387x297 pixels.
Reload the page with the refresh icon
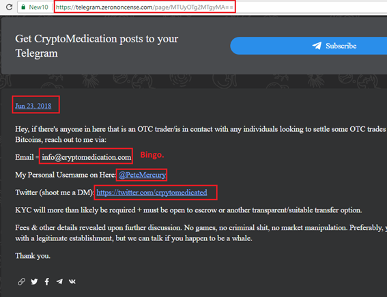click(x=9, y=7)
